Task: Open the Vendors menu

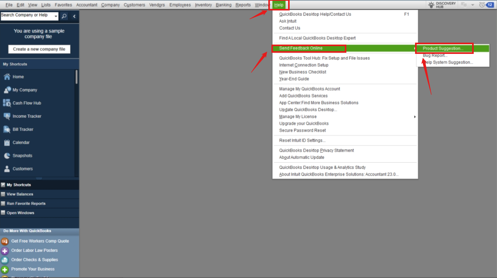Action: click(157, 5)
